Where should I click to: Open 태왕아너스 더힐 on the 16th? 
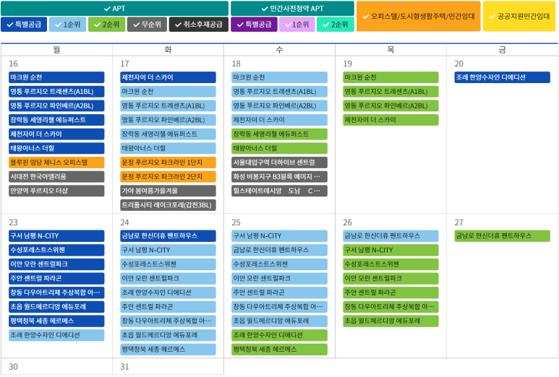pyautogui.click(x=56, y=149)
